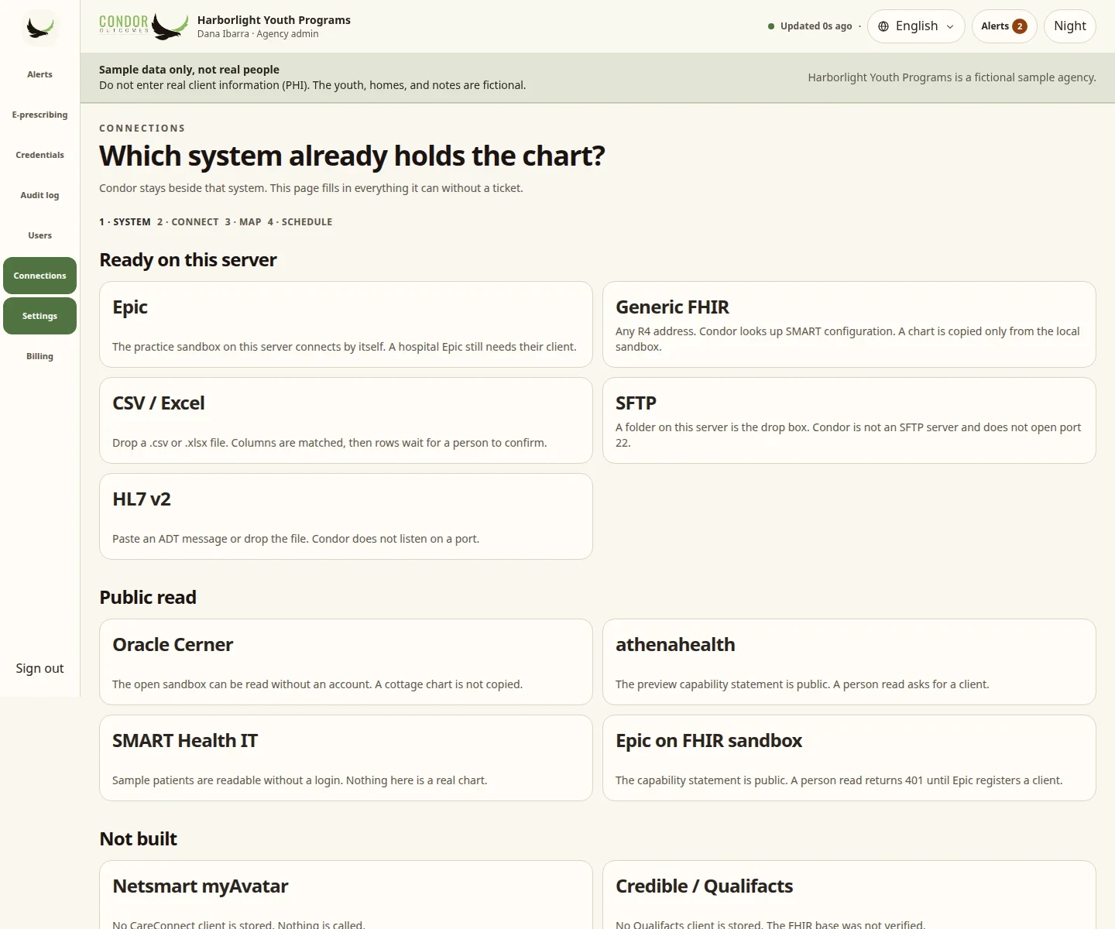Click the Condor Outcomes logo in the header
The image size is (1115, 929).
[144, 26]
